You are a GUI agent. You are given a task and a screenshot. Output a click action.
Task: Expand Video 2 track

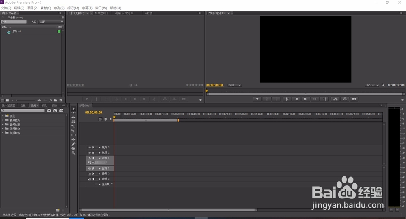(x=100, y=153)
